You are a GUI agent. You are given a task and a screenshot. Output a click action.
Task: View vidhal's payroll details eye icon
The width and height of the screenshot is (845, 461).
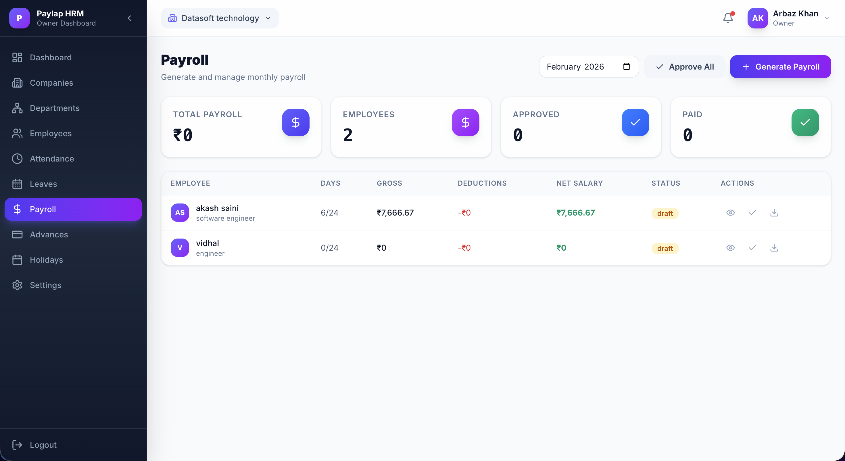click(730, 248)
